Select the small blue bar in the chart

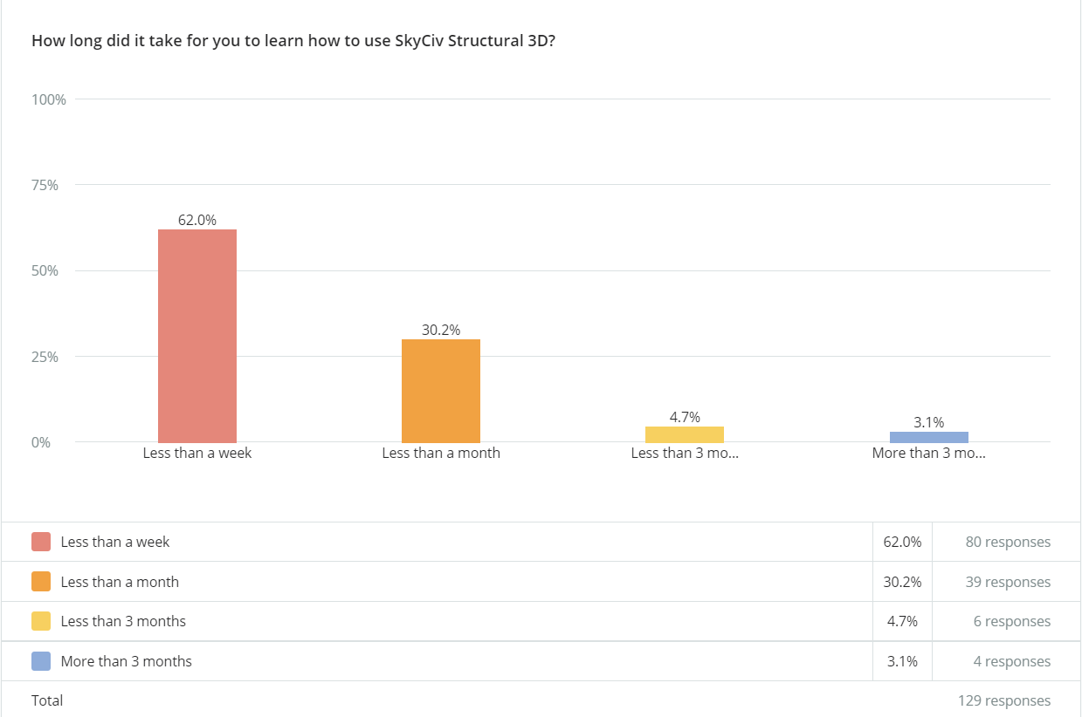click(x=929, y=437)
